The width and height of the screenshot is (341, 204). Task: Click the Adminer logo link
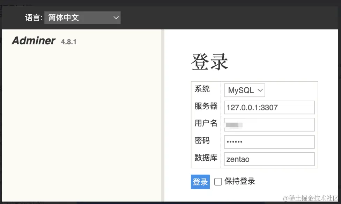(x=34, y=41)
